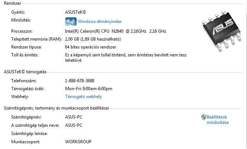Click the pen and touch description text
The height and width of the screenshot is (149, 247).
(x=126, y=57)
